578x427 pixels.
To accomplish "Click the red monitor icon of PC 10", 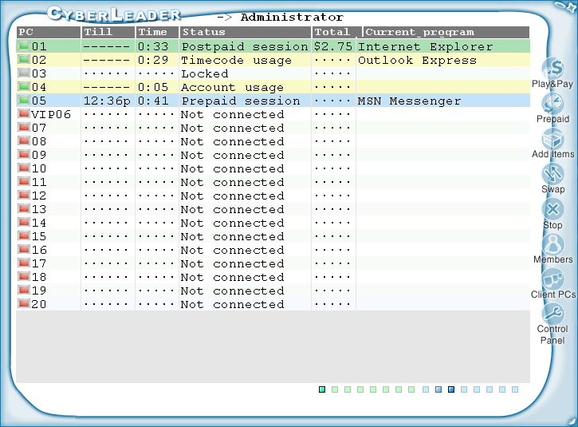I will (x=24, y=168).
